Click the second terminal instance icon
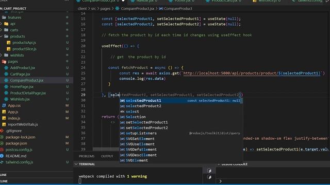330x185 pixels. pyautogui.click(x=209, y=177)
